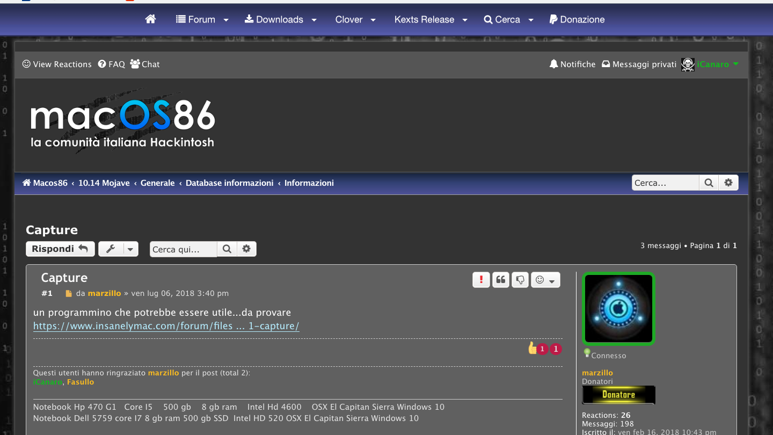Click the iCanaro pirate avatar
Viewport: 773px width, 435px height.
click(688, 64)
